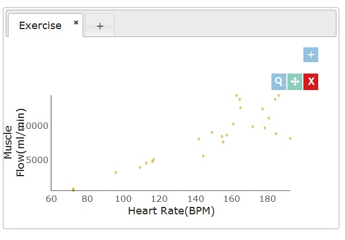Close the Exercise tab

click(x=76, y=23)
